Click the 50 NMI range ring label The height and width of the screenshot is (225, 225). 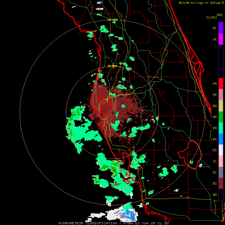112,66
